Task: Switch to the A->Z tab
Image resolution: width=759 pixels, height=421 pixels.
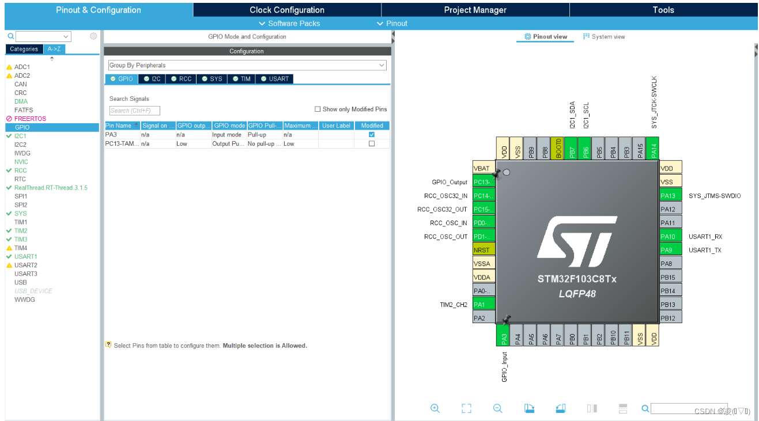Action: tap(54, 49)
